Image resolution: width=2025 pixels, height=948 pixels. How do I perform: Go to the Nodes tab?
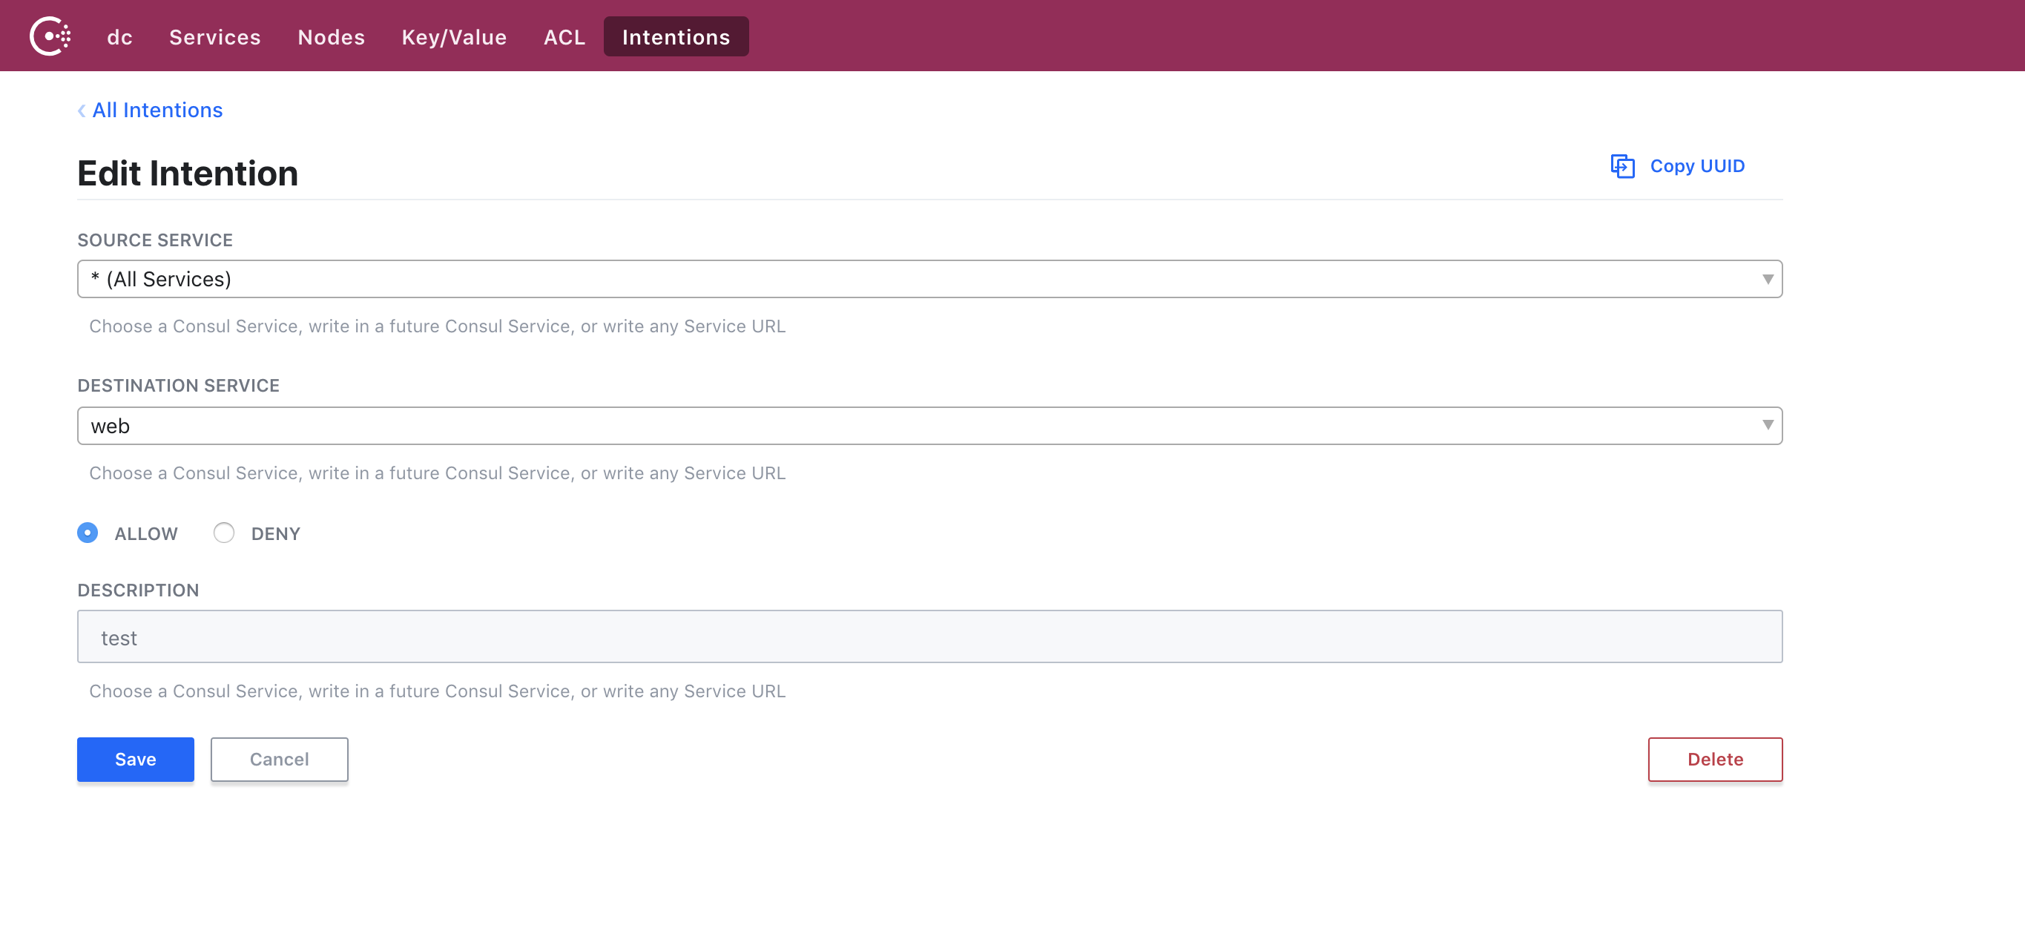tap(331, 37)
